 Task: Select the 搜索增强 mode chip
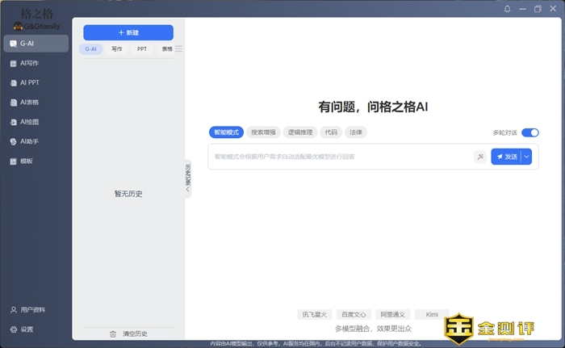pos(263,132)
